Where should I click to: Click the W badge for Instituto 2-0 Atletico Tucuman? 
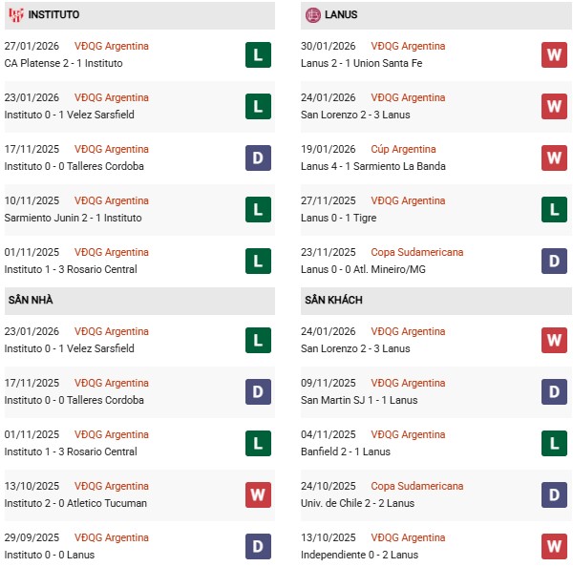coord(258,494)
